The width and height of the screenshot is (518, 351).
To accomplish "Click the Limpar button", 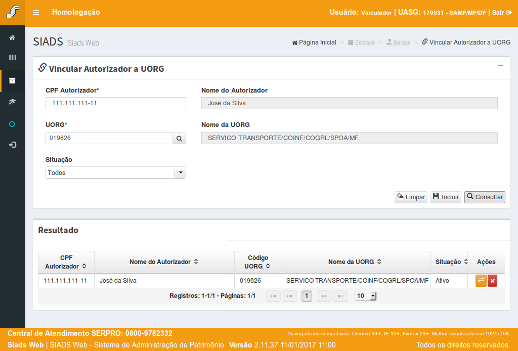I will tap(411, 197).
